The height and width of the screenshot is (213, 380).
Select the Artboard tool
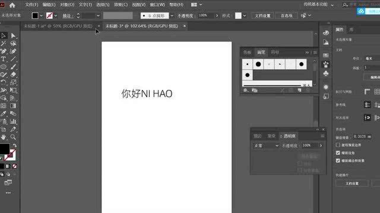point(4,129)
